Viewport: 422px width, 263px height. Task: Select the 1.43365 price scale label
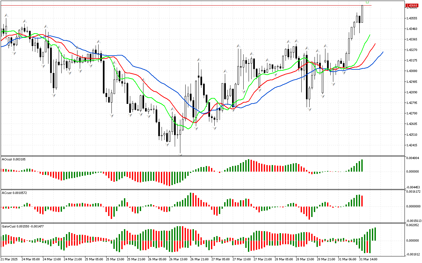point(412,39)
